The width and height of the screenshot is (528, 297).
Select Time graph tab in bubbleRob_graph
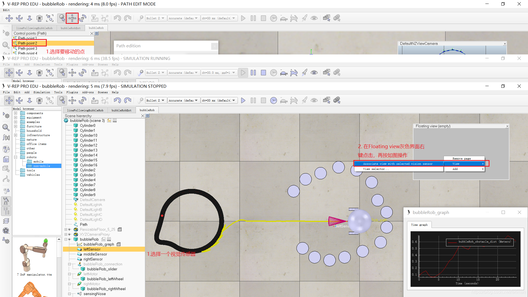(x=419, y=225)
